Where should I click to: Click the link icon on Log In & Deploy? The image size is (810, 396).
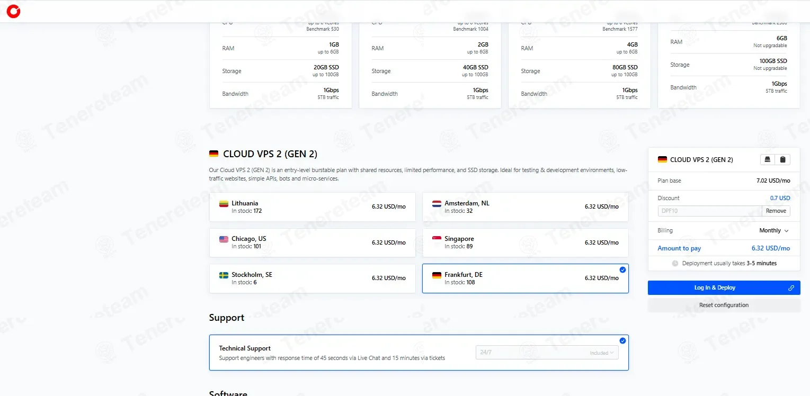(x=791, y=288)
